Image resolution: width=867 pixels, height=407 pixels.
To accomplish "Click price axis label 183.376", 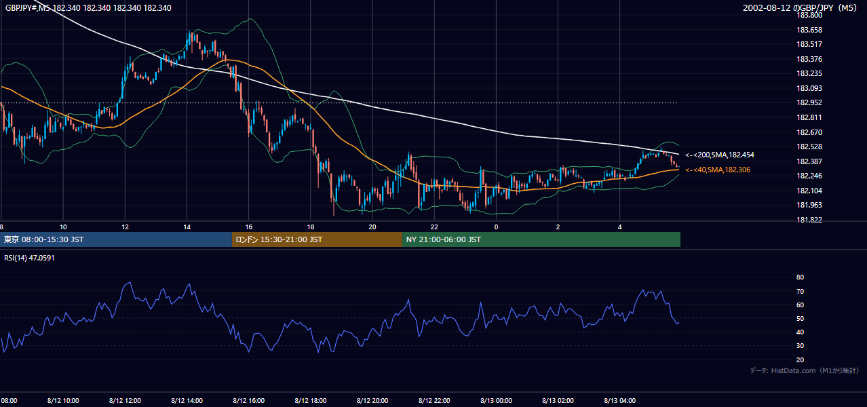I will pyautogui.click(x=809, y=59).
